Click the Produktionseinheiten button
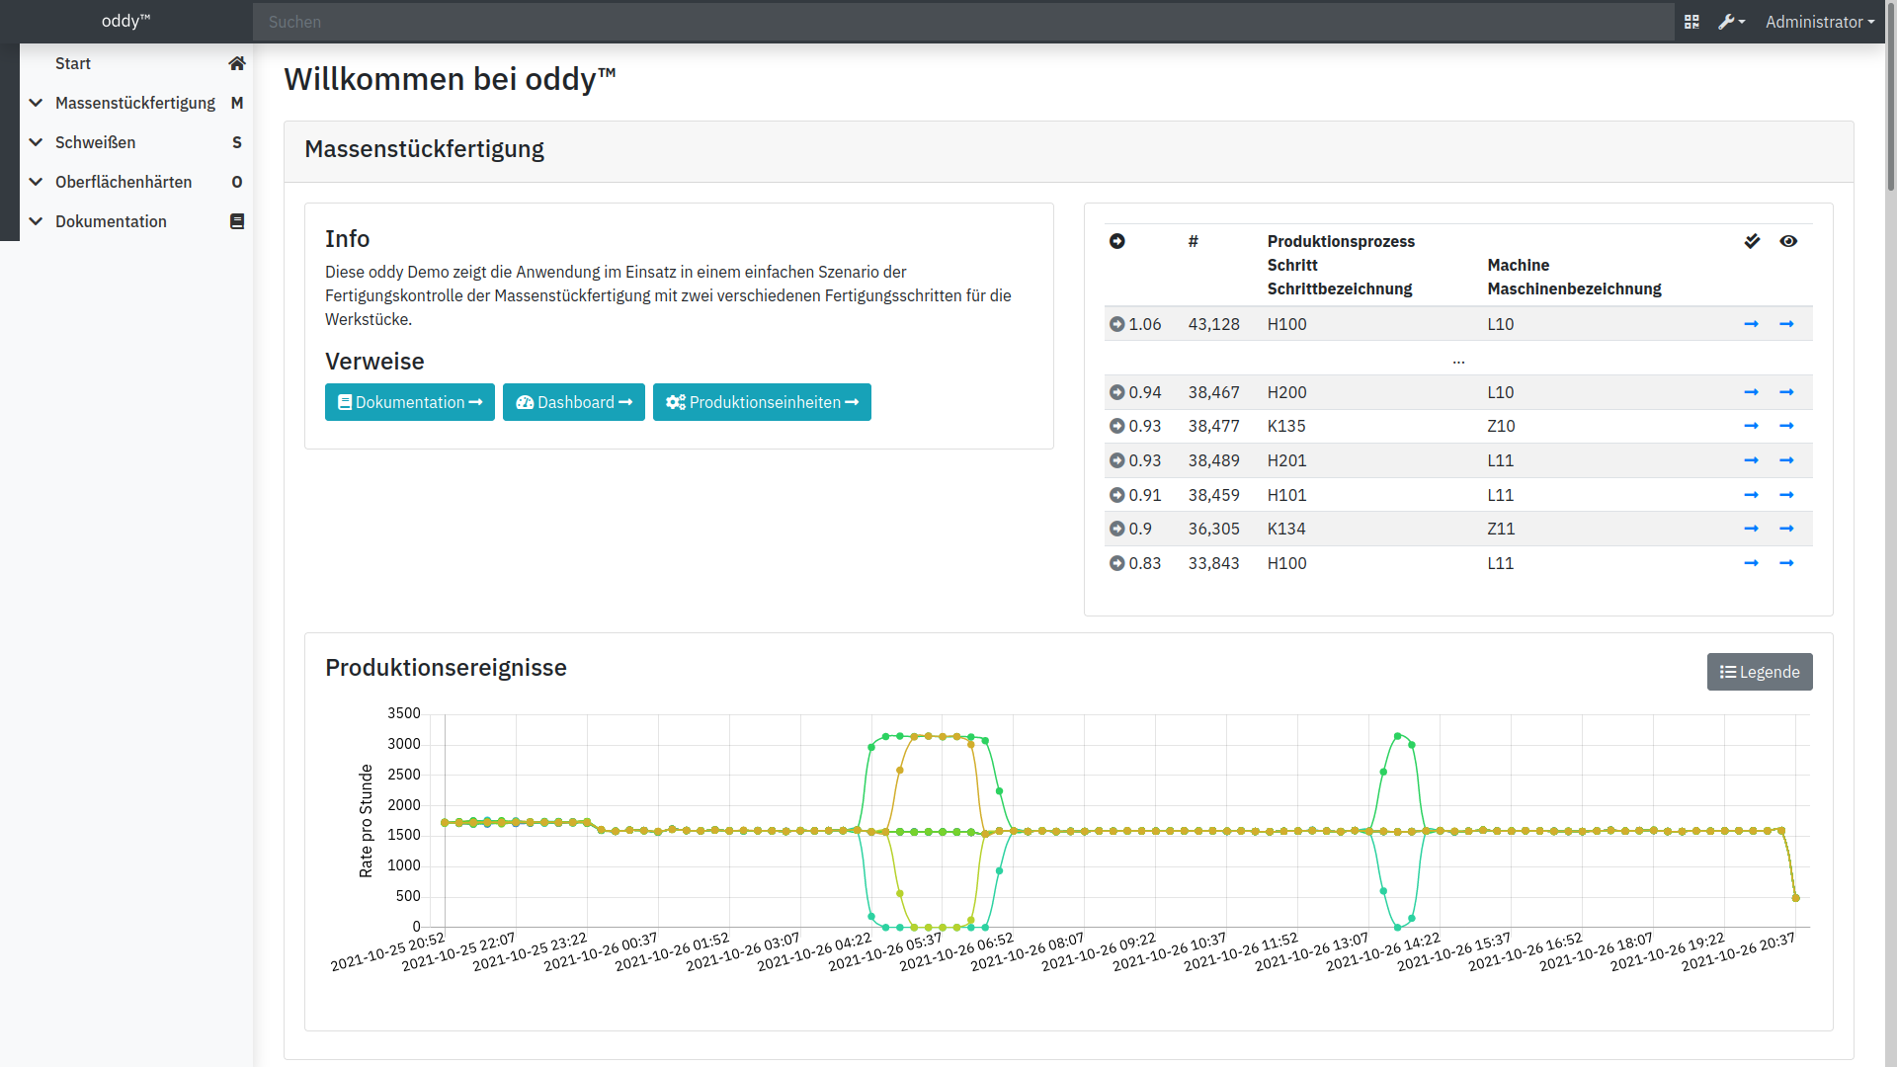 [x=762, y=402]
